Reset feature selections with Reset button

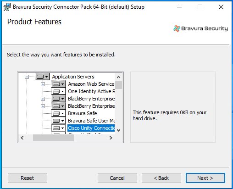pyautogui.click(x=28, y=178)
